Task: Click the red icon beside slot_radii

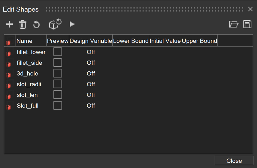Action: click(x=8, y=85)
